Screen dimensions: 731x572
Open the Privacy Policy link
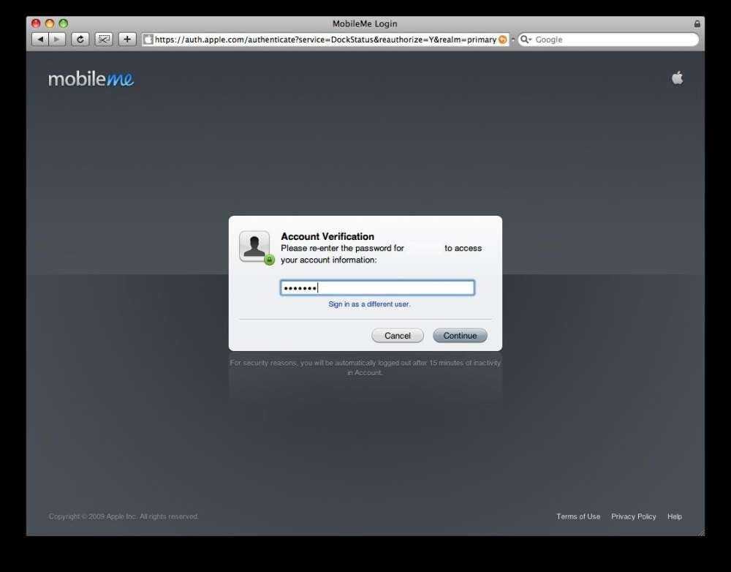(634, 516)
